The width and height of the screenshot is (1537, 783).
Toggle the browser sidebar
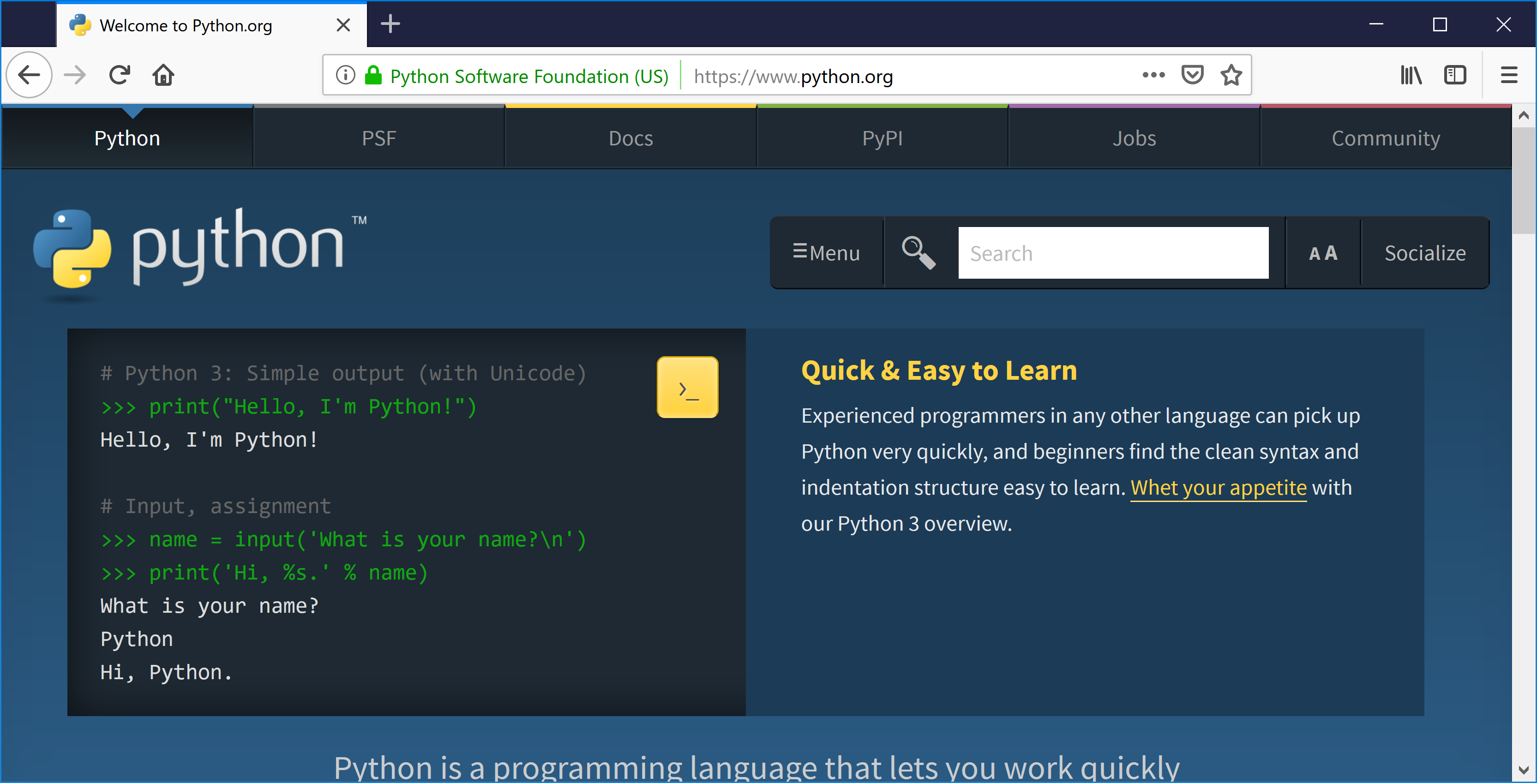click(1455, 75)
